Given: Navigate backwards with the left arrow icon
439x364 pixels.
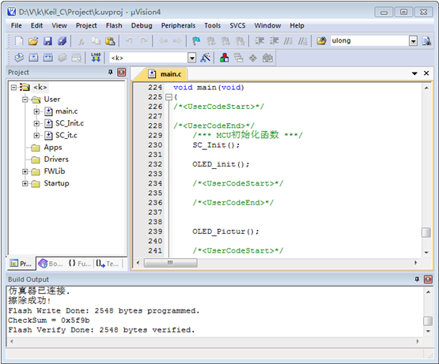Looking at the screenshot, I should [163, 41].
